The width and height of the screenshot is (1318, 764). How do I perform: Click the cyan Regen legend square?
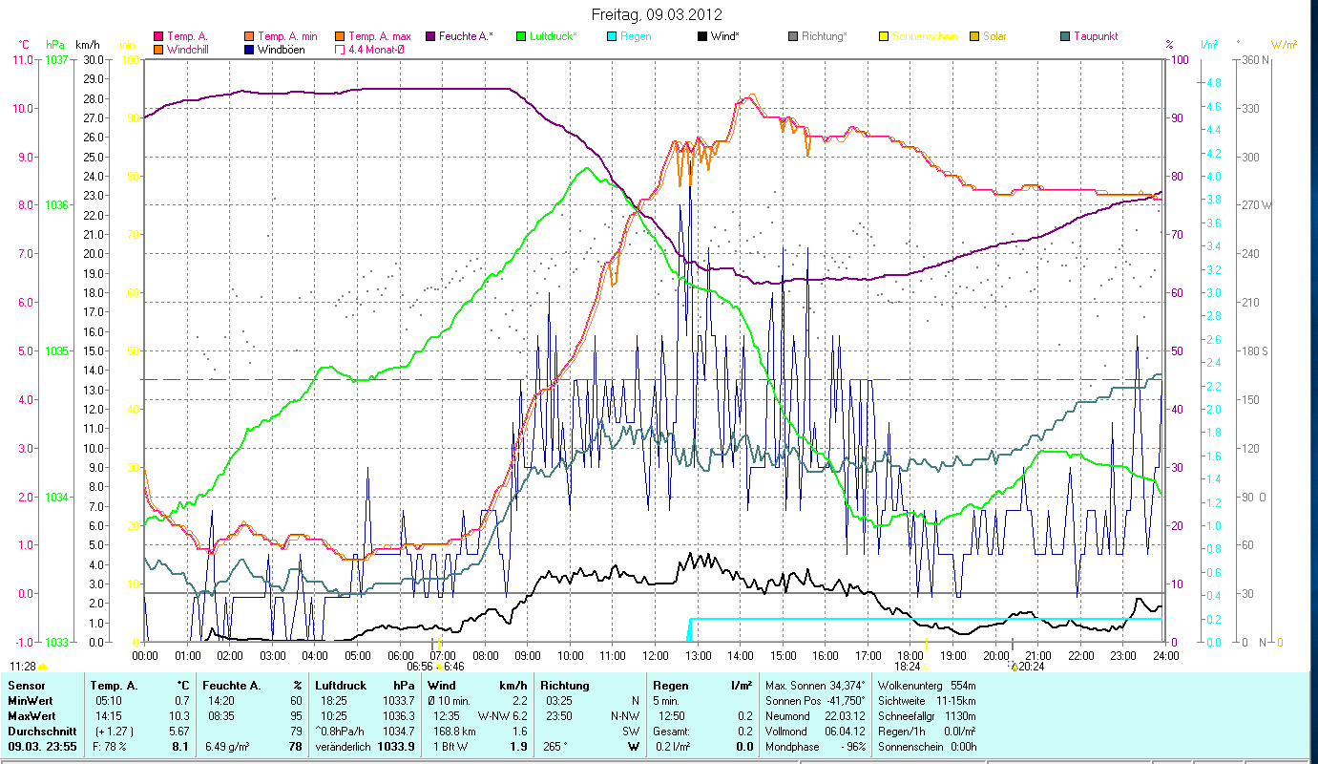pyautogui.click(x=611, y=36)
